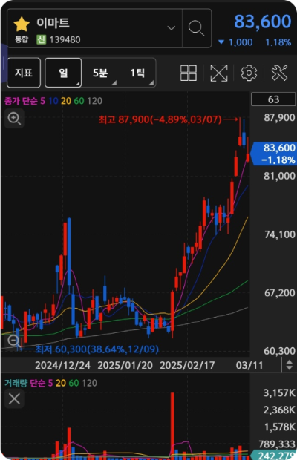Close the volume panel with X
The height and width of the screenshot is (460, 297).
click(x=14, y=399)
